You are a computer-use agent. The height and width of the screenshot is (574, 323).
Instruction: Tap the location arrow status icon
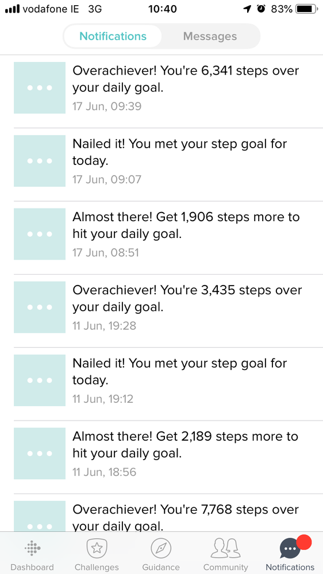click(248, 9)
